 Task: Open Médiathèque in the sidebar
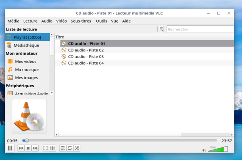pyautogui.click(x=27, y=45)
